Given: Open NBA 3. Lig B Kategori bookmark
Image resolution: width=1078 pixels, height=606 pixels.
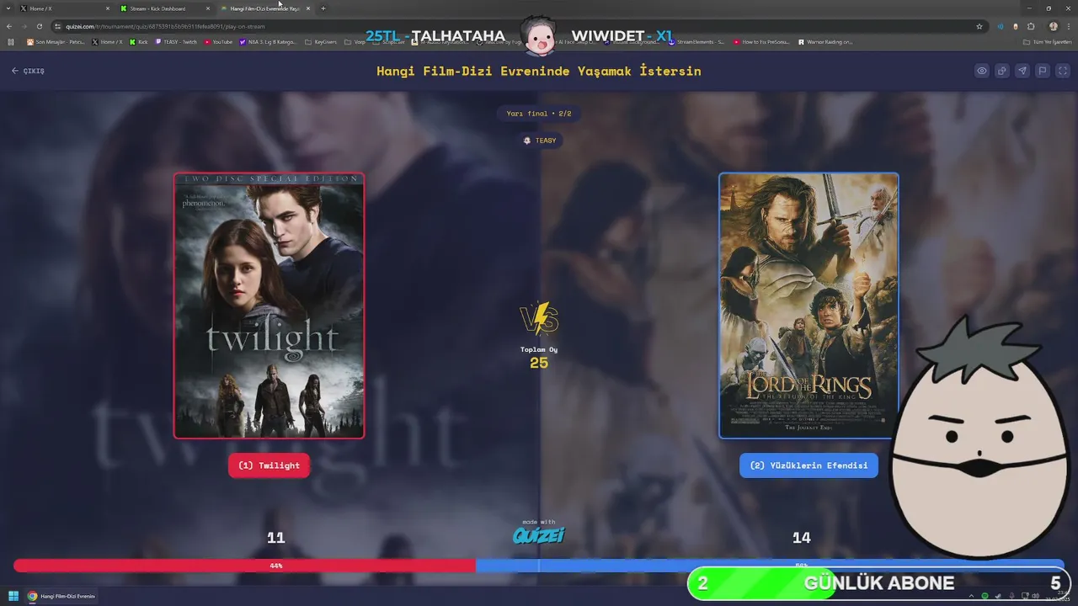Looking at the screenshot, I should pos(268,41).
